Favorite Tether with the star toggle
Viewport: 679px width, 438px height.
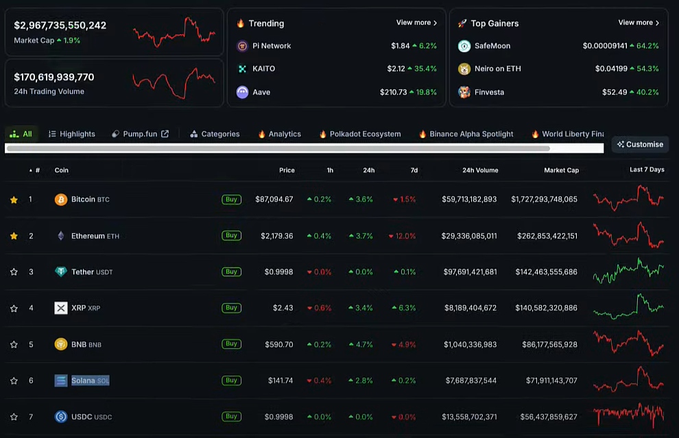14,272
